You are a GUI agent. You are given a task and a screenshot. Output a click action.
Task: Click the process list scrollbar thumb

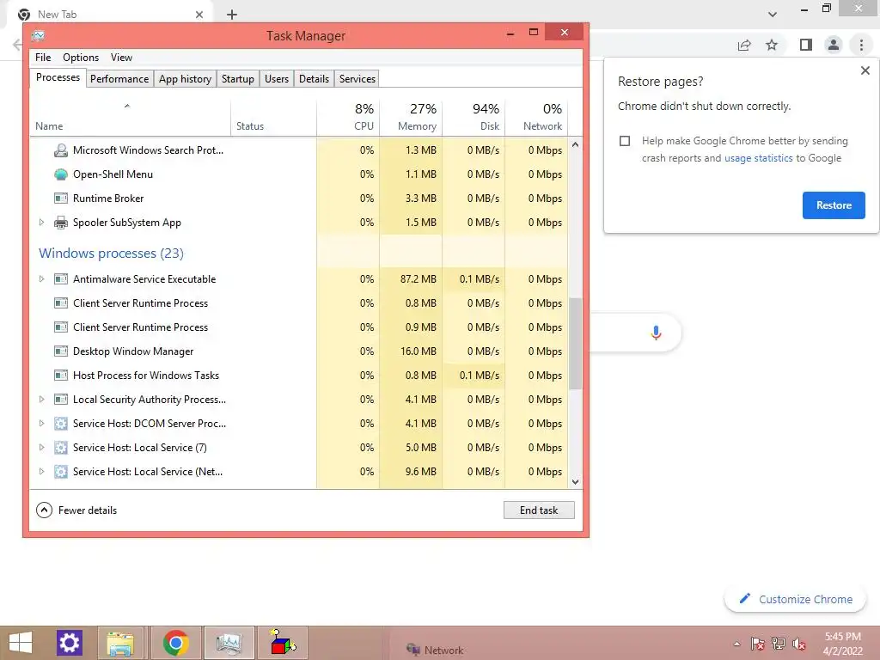click(x=575, y=344)
